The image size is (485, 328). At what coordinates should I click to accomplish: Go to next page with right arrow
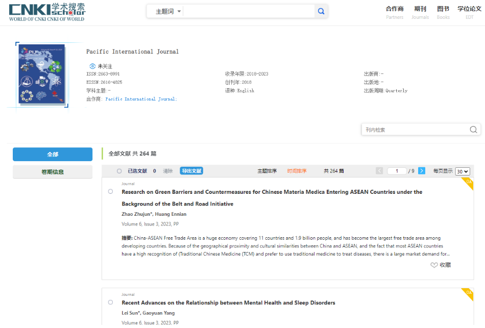(x=422, y=171)
